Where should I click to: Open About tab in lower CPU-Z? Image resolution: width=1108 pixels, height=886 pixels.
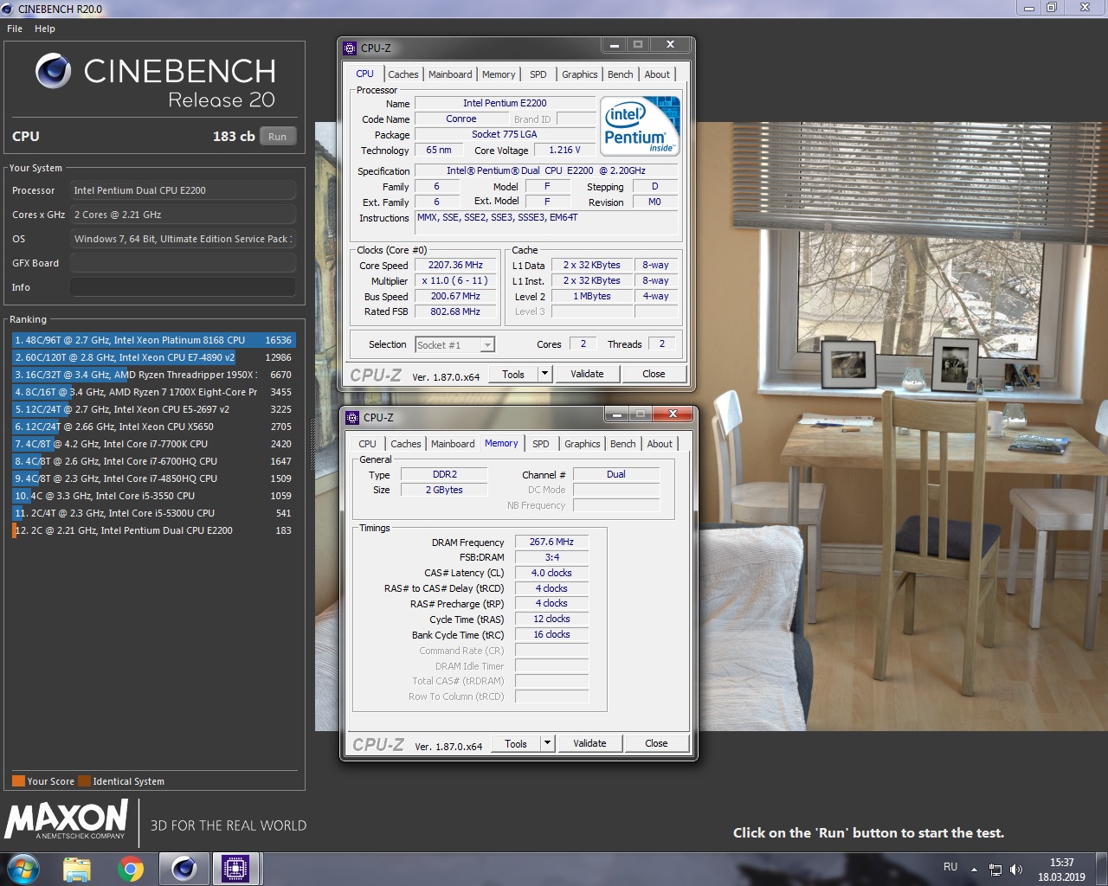pyautogui.click(x=660, y=444)
